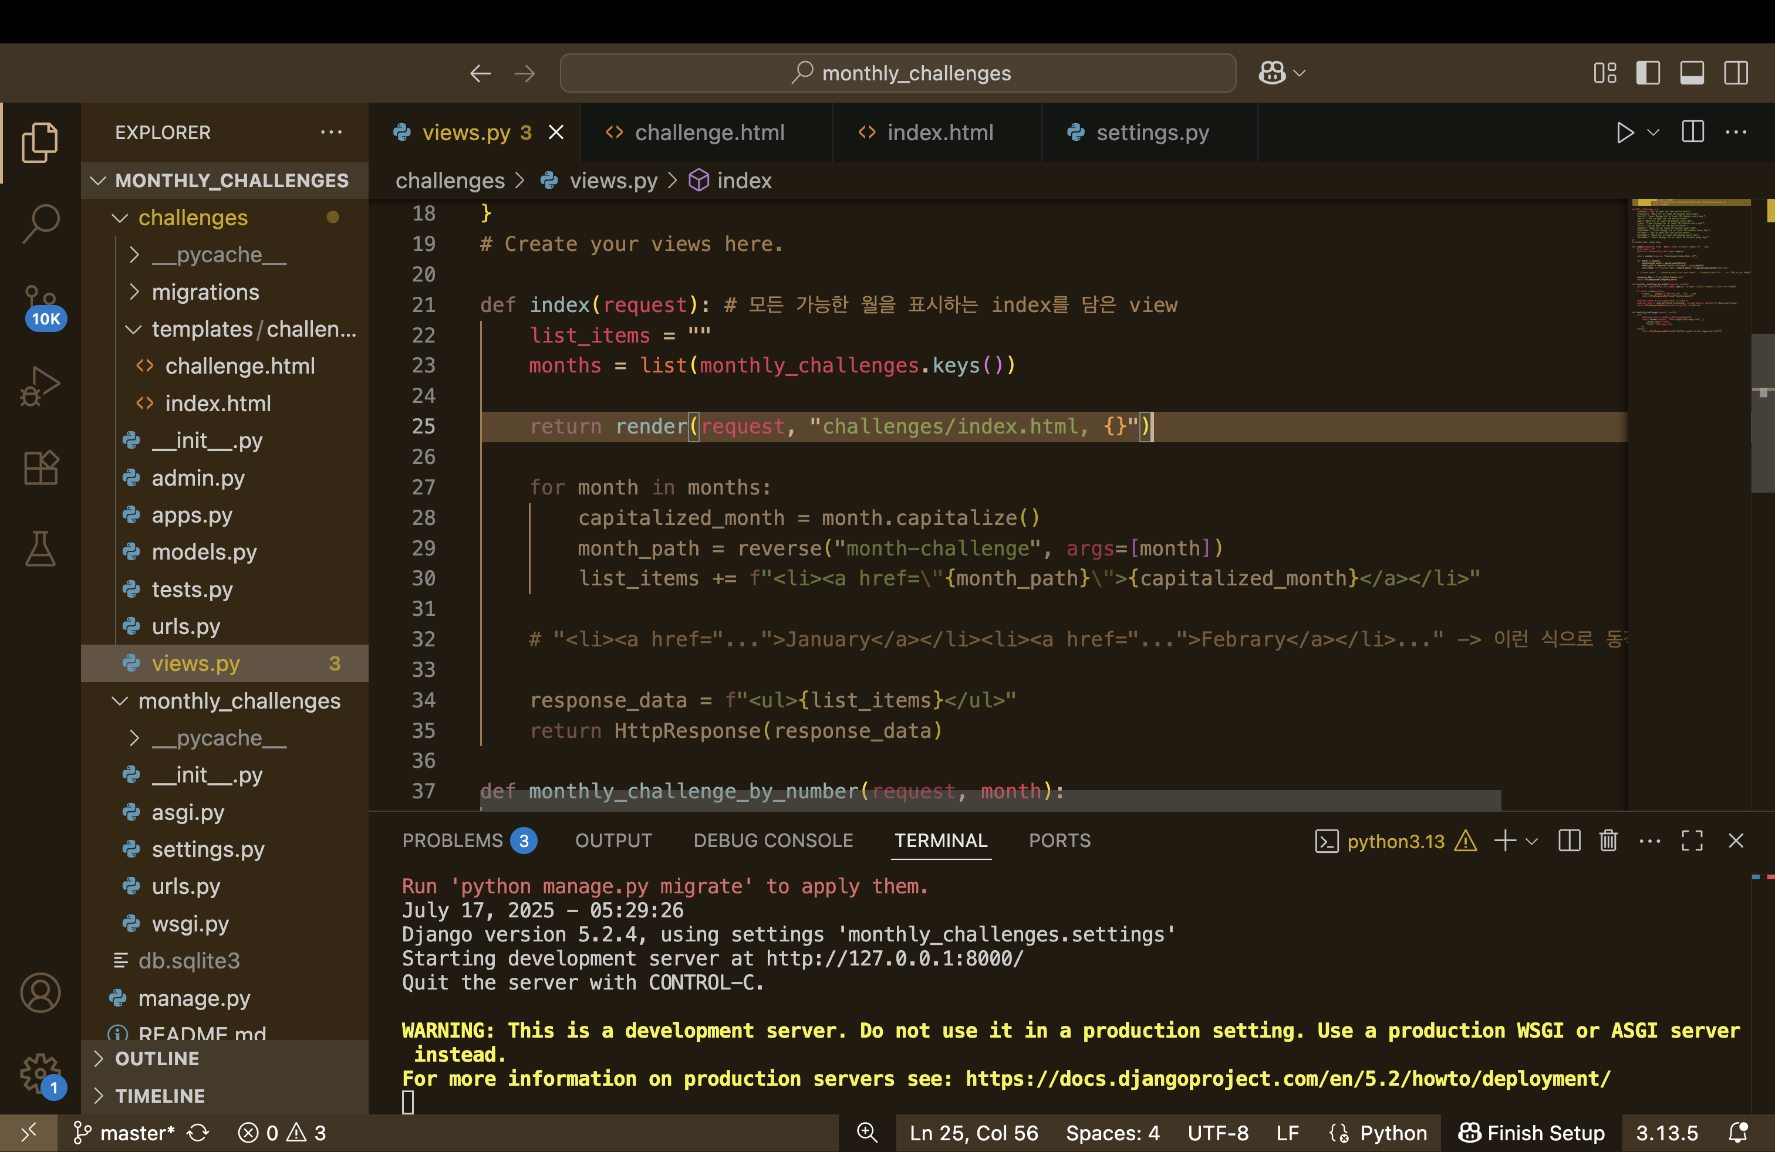Open the Extensions view
The height and width of the screenshot is (1152, 1775).
[41, 468]
